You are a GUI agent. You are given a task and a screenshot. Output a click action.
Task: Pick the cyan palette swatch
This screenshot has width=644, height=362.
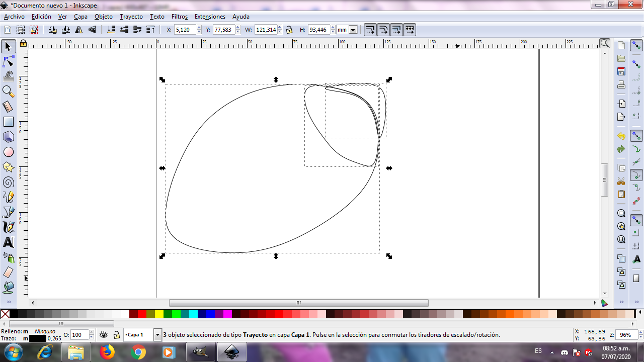(193, 314)
